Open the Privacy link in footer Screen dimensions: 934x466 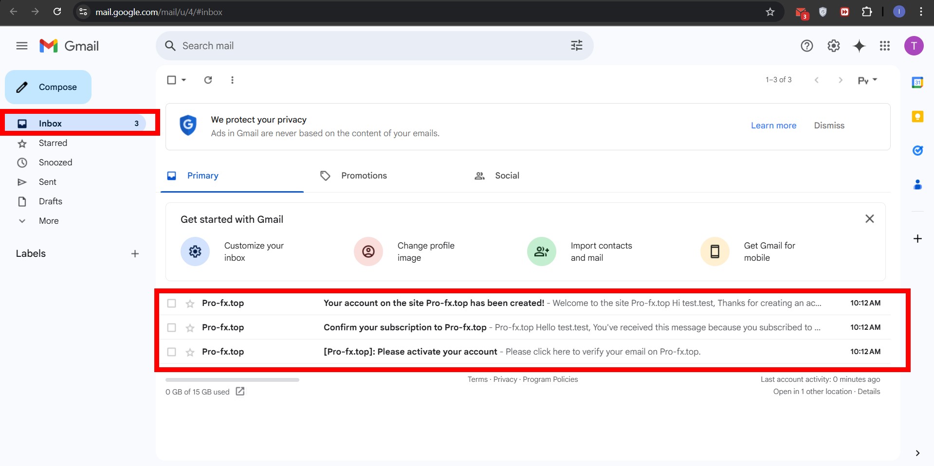pyautogui.click(x=505, y=379)
